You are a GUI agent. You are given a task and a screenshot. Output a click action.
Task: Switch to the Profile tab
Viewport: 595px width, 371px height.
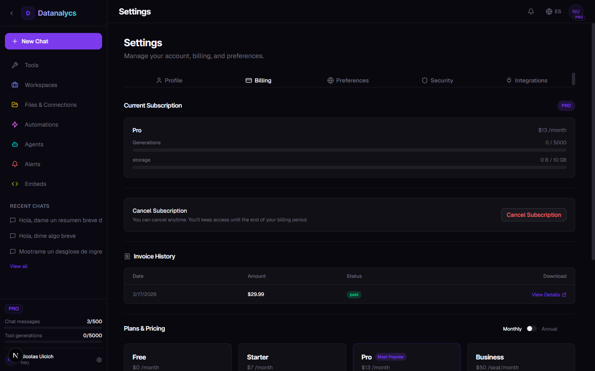click(x=169, y=80)
